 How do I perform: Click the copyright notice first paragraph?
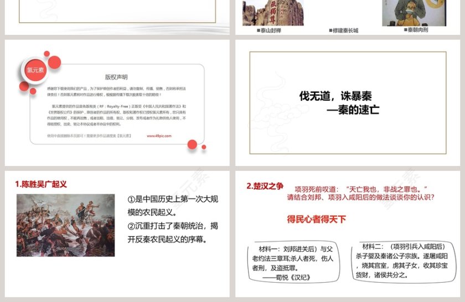(116, 92)
